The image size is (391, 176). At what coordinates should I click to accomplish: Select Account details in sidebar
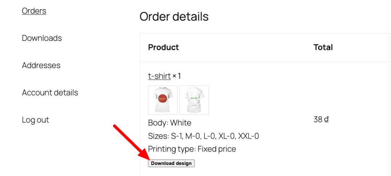(x=50, y=93)
